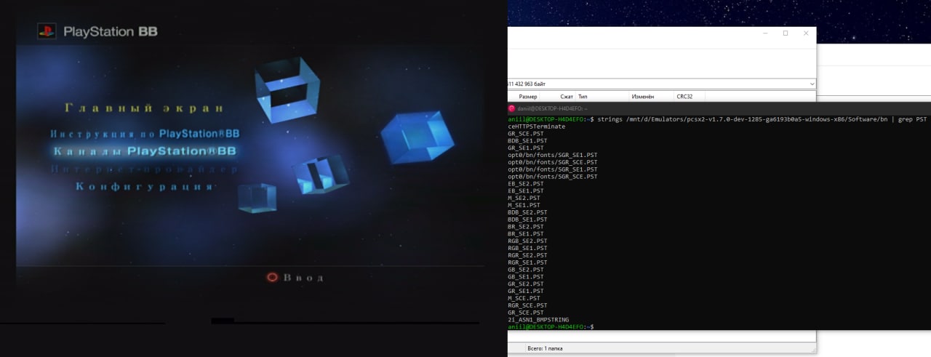This screenshot has height=357, width=931.
Task: Click the GR_SE2.PST output line
Action: coord(525,284)
